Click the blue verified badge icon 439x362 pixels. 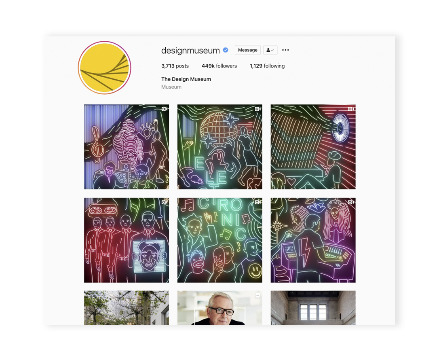point(226,50)
